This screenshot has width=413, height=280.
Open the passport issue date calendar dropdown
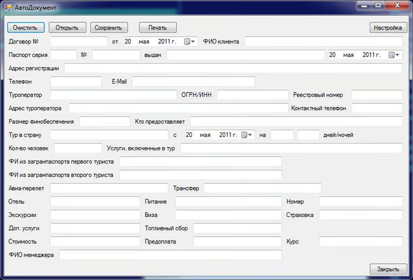tap(394, 55)
